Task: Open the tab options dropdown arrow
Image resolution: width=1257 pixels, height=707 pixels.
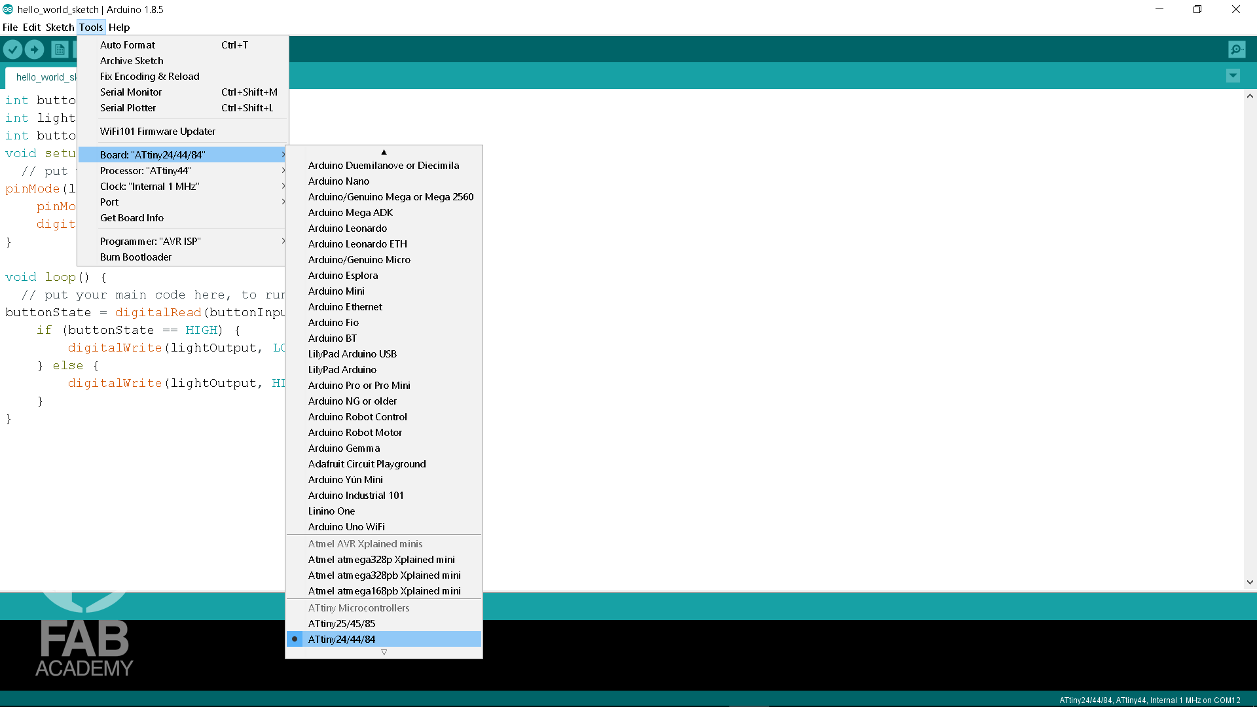Action: (1233, 76)
